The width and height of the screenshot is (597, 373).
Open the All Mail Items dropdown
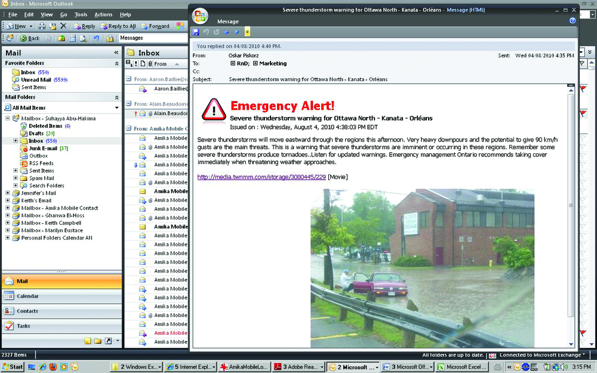click(x=116, y=107)
